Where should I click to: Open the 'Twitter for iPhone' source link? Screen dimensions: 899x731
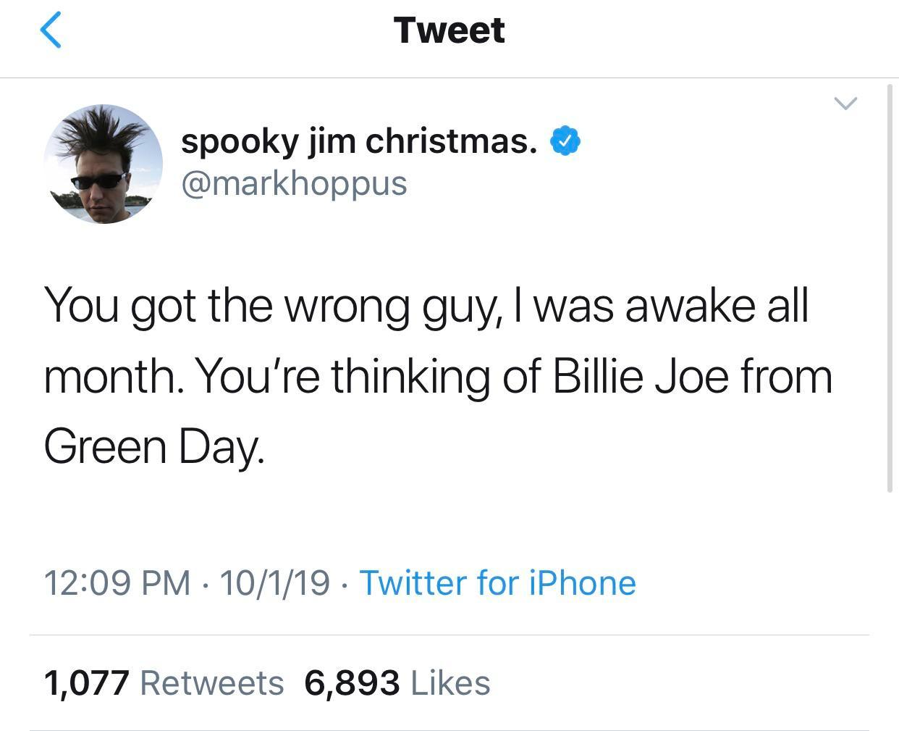pyautogui.click(x=497, y=582)
